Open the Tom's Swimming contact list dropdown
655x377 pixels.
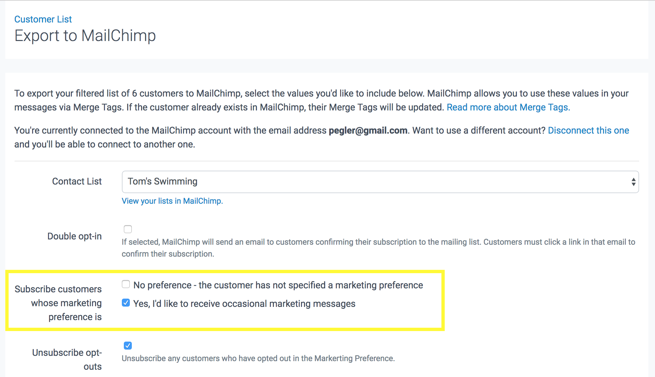pyautogui.click(x=379, y=182)
